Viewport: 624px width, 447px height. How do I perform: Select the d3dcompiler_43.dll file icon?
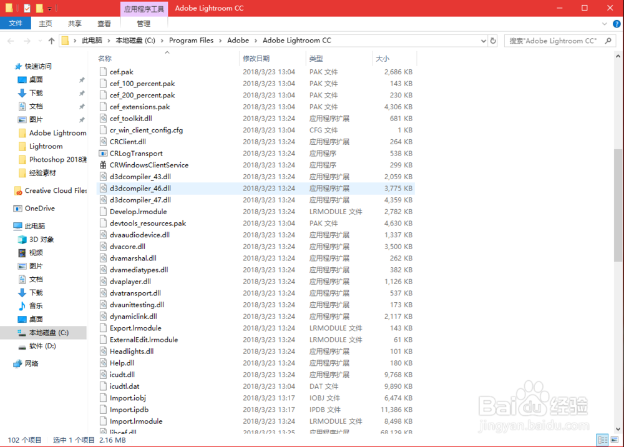tap(103, 176)
